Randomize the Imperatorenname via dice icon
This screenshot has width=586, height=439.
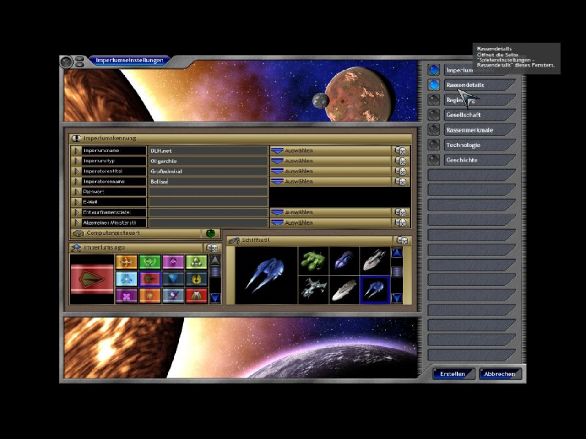click(401, 182)
